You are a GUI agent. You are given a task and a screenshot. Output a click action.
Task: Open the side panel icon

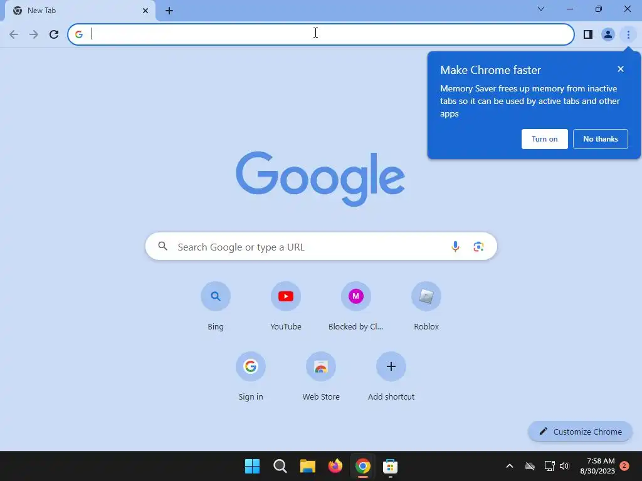pos(588,34)
